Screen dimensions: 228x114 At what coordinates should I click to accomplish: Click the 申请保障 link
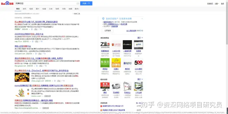[115, 26]
